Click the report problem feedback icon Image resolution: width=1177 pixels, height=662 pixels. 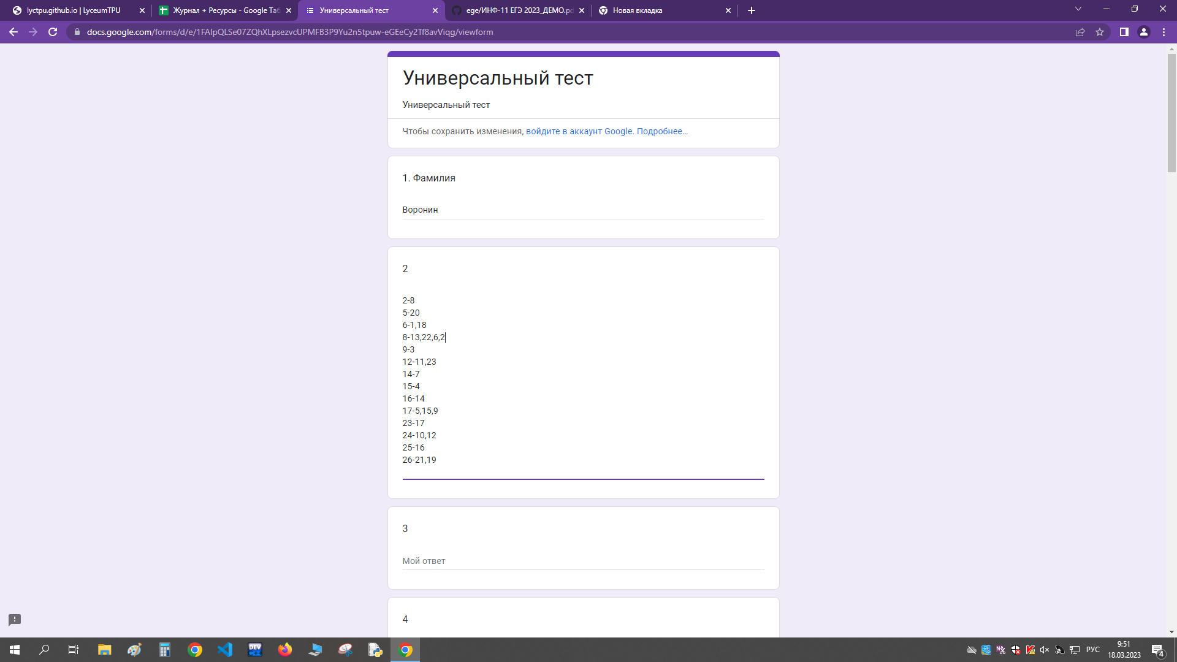15,620
